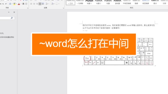Place cursor in line starting 么才可以打在中间
The height and width of the screenshot is (94, 168).
pos(101,28)
